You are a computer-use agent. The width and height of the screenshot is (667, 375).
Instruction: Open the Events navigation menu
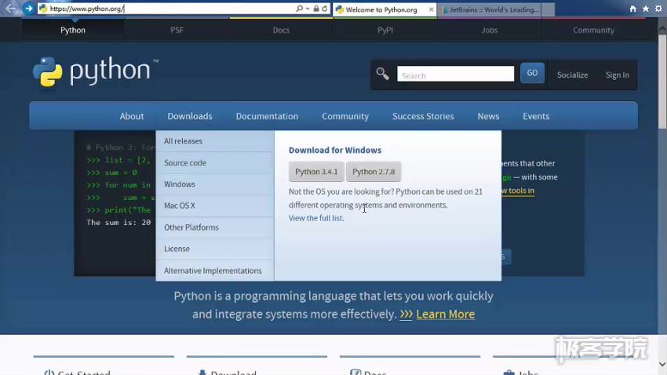click(536, 116)
